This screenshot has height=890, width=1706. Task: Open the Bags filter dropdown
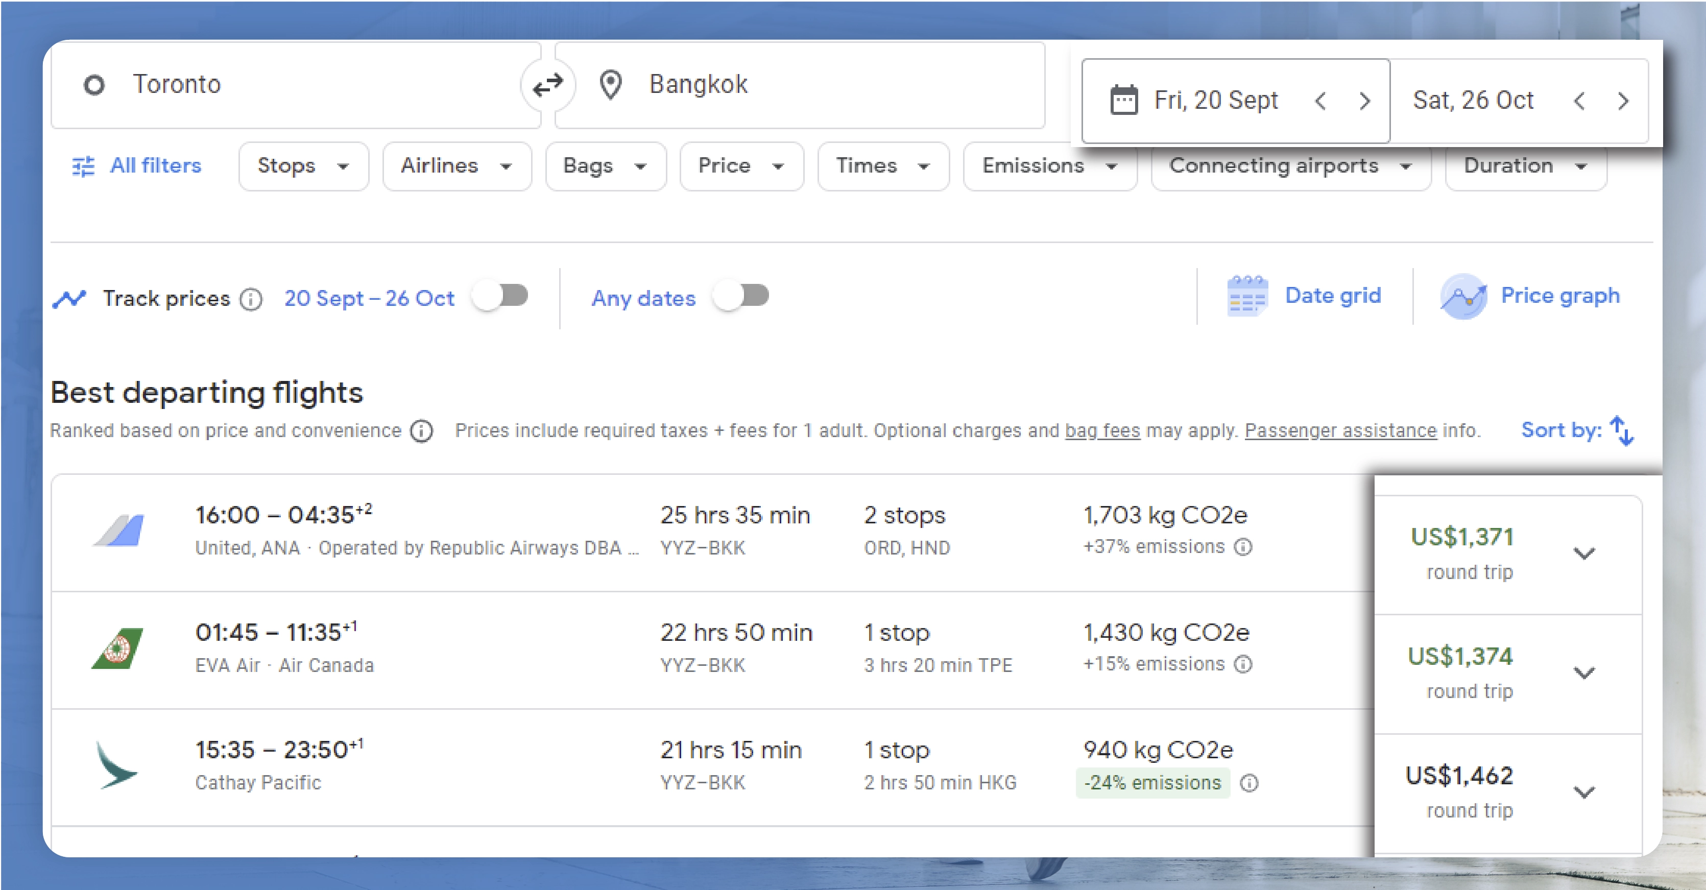(x=605, y=166)
